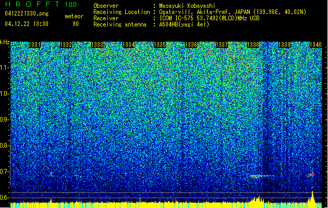Click the receiver text ICOM IC-575 53.7492 MHz USB

209,18
